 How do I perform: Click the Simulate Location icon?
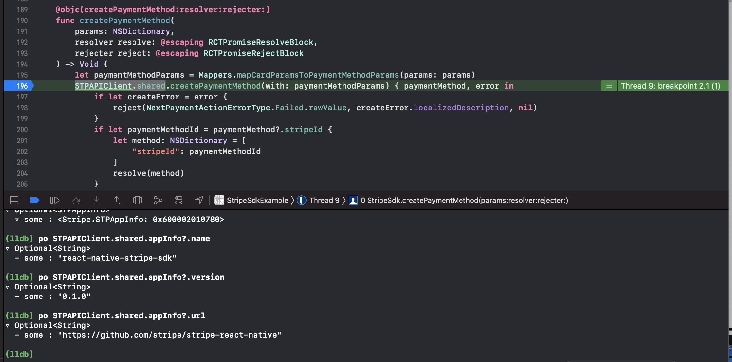pos(199,200)
